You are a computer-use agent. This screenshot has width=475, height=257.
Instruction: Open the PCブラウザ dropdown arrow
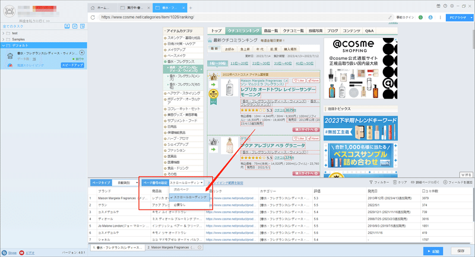[x=471, y=18]
